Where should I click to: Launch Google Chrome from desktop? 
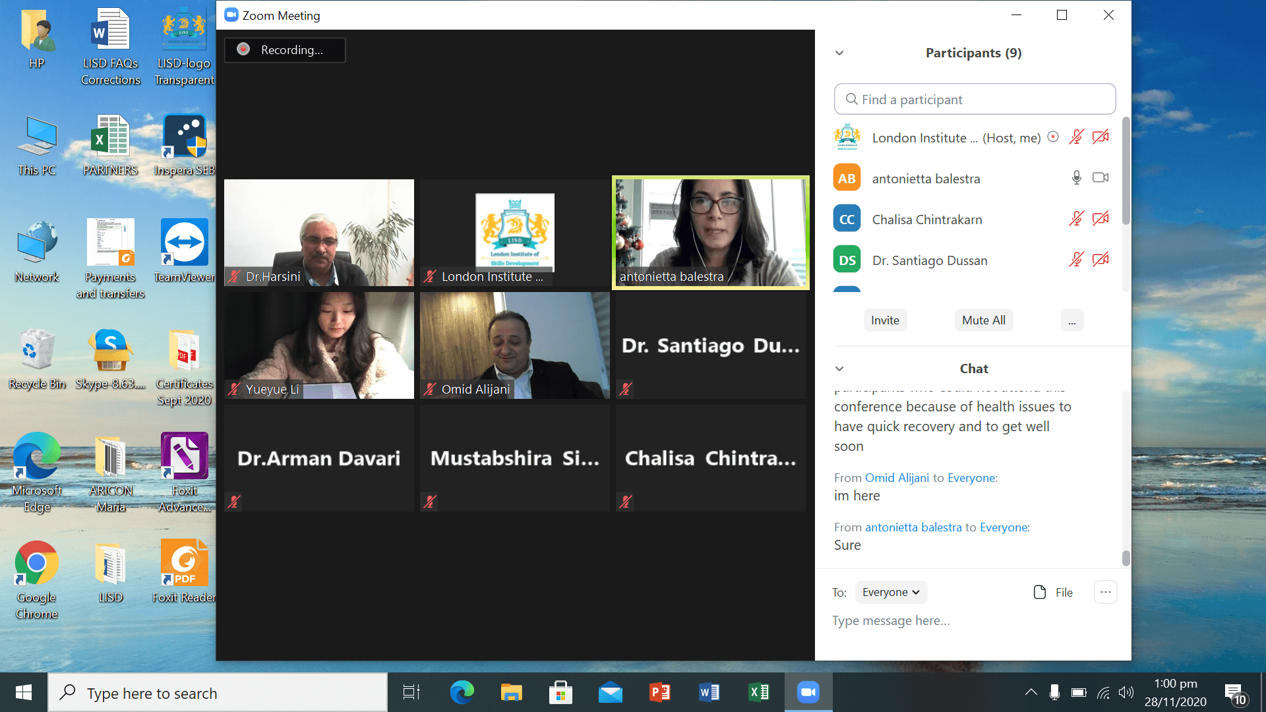[x=37, y=581]
